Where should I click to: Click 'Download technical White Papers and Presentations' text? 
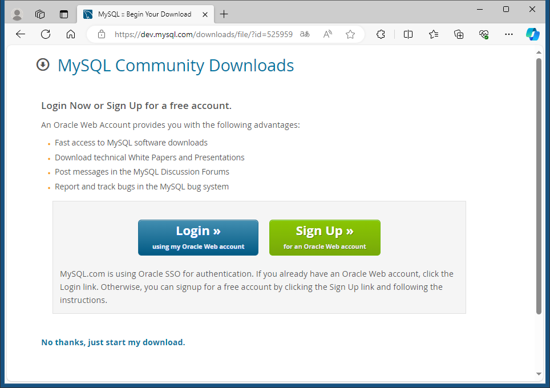(149, 157)
